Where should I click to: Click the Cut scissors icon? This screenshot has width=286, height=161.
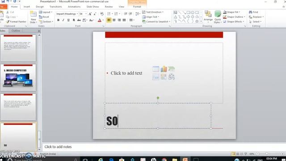[x=8, y=12]
